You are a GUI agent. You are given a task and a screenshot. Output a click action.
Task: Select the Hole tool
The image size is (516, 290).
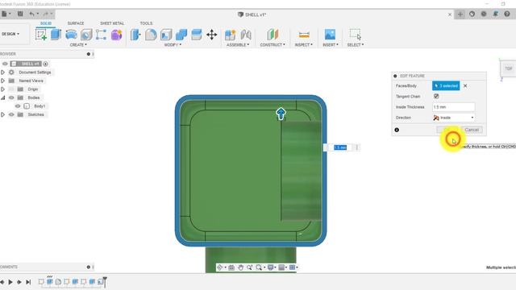pos(86,35)
